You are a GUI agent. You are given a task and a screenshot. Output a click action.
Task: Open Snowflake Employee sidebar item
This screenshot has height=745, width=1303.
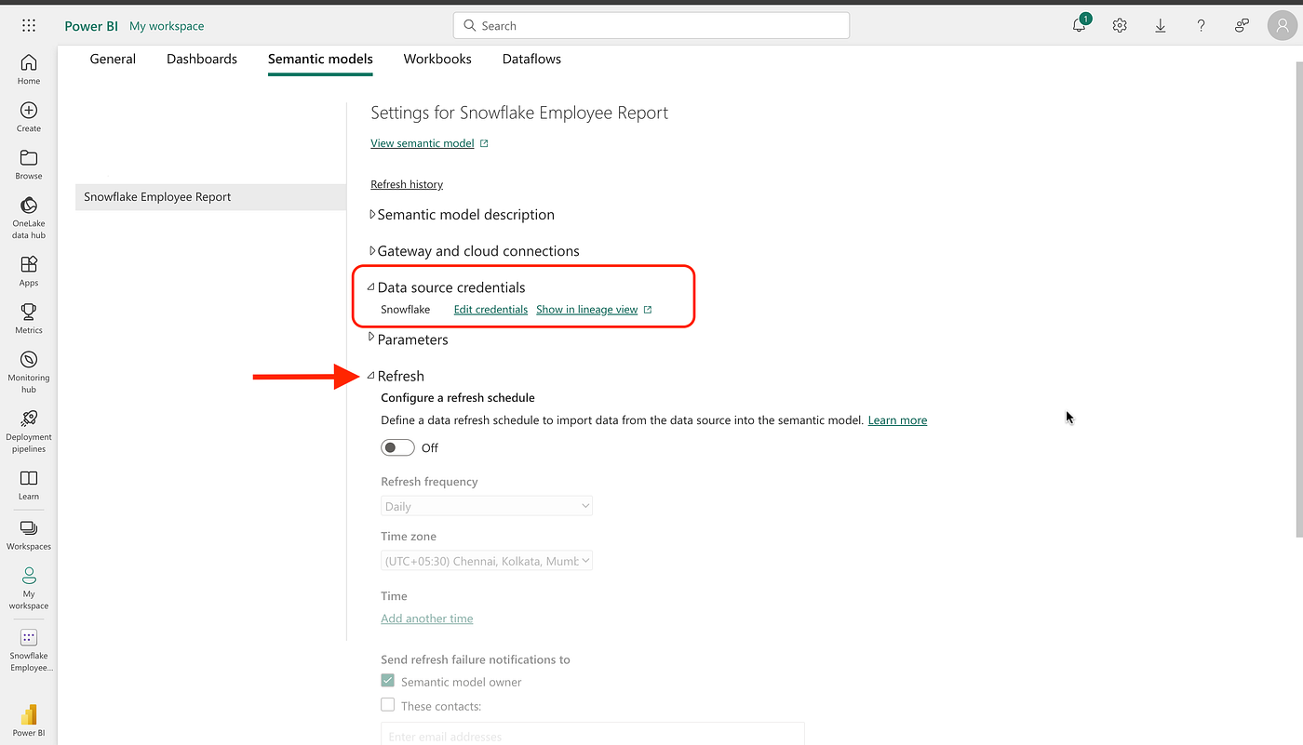pyautogui.click(x=29, y=650)
